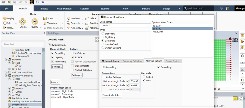
Task: Toggle the Dynamic Mesh checkbox
Action: click(49, 45)
